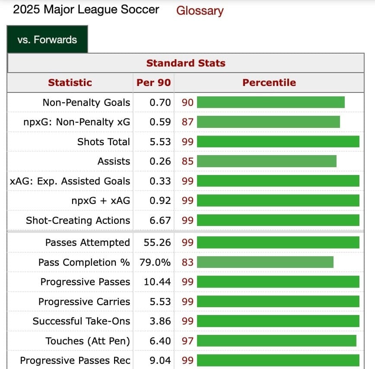Click the Shot-Creating Actions value 6.67

[160, 220]
